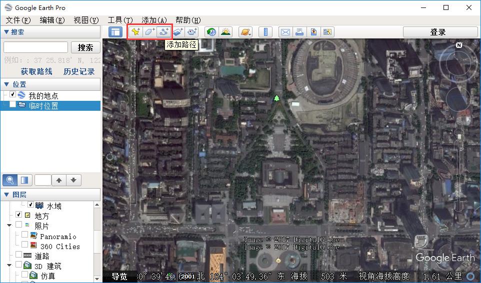The image size is (481, 283).
Task: Click the view in Google Maps icon
Action: [327, 32]
